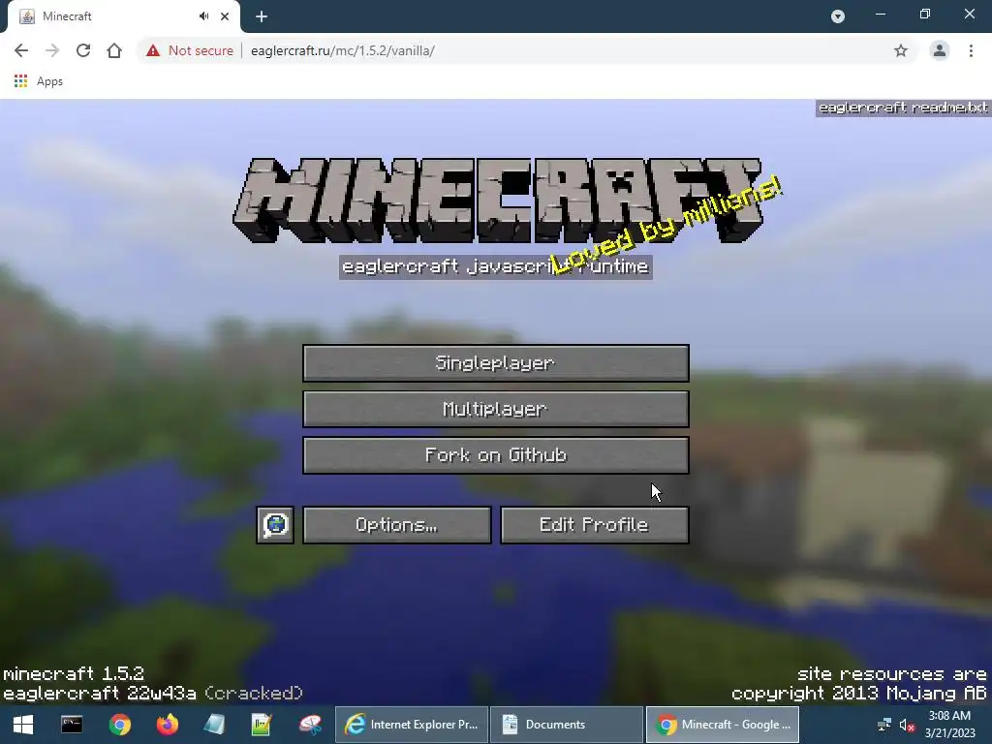This screenshot has width=992, height=744.
Task: Bookmark this page with star icon
Action: coord(901,50)
